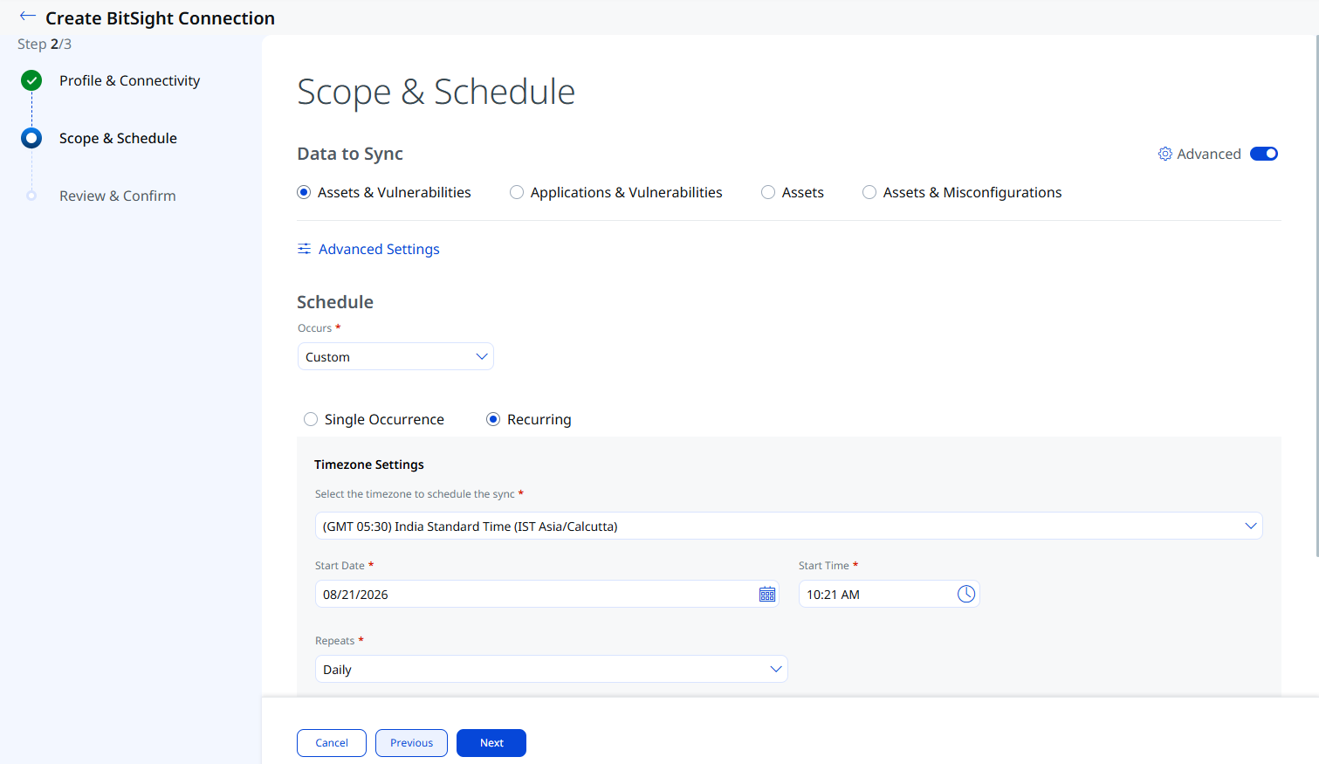This screenshot has width=1319, height=764.
Task: Click the Advanced label text
Action: [x=1209, y=154]
